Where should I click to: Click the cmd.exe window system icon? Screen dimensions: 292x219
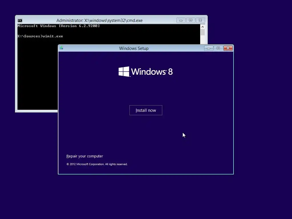(20, 21)
